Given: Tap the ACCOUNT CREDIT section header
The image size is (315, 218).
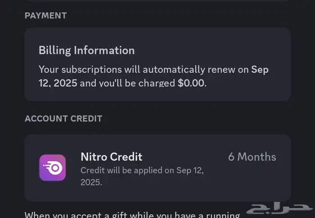Looking at the screenshot, I should click(x=63, y=119).
